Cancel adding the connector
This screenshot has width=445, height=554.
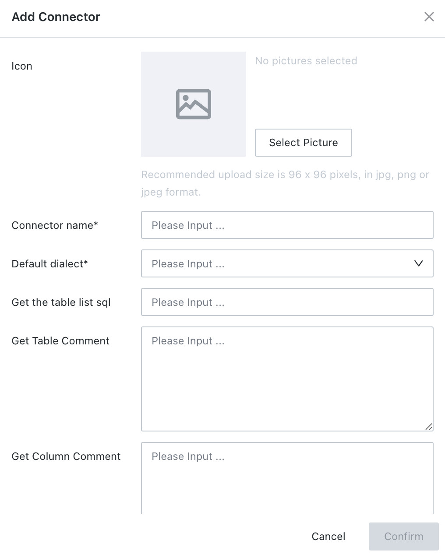[x=328, y=536]
